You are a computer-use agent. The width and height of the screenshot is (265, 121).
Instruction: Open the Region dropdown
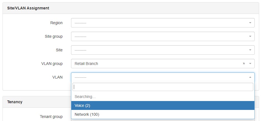tap(163, 23)
